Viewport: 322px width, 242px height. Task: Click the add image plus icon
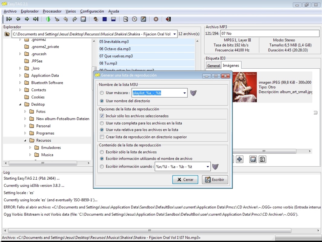click(239, 159)
